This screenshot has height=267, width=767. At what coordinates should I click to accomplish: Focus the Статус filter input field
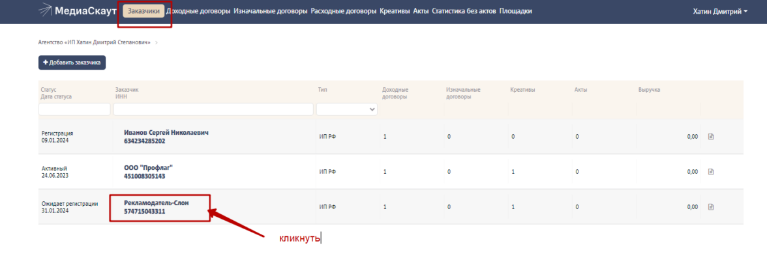74,109
